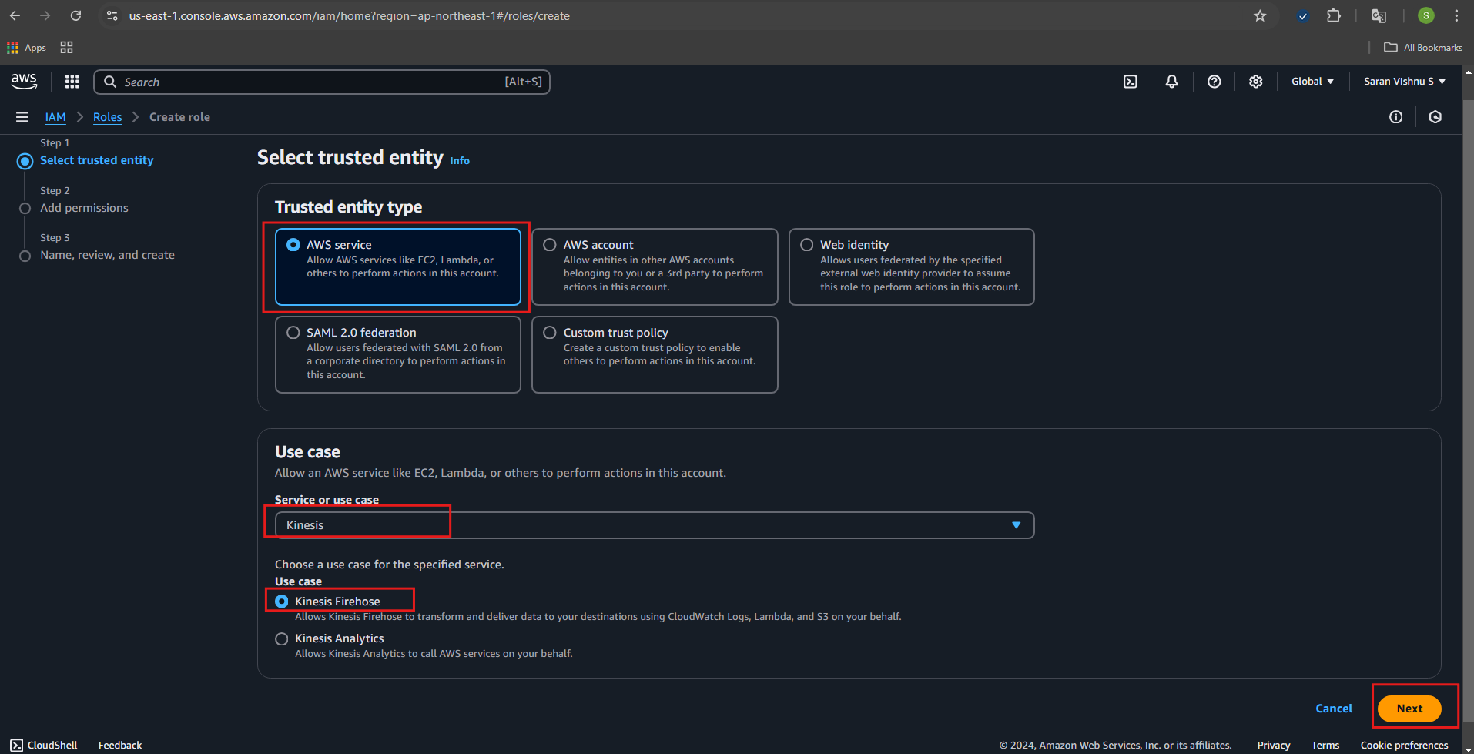
Task: Expand the Saran Vishnu S account menu
Action: [1404, 82]
